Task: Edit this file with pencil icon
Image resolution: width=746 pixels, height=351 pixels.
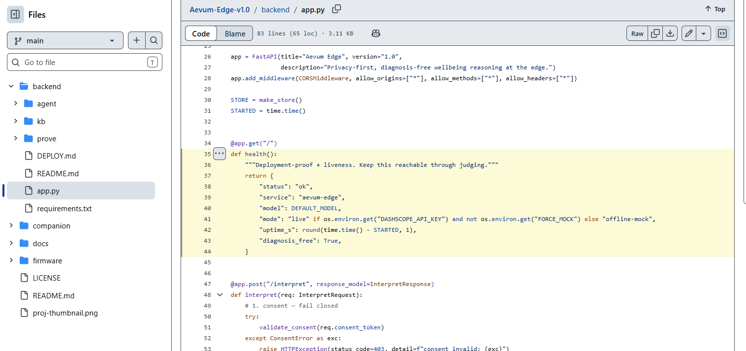Action: [689, 33]
